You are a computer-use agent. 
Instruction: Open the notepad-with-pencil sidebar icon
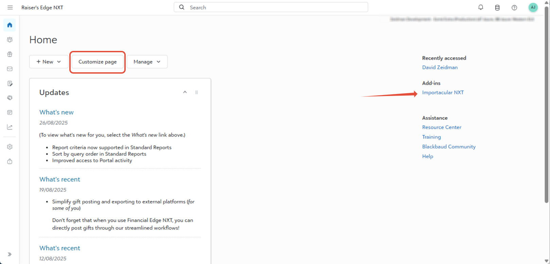pos(10,83)
